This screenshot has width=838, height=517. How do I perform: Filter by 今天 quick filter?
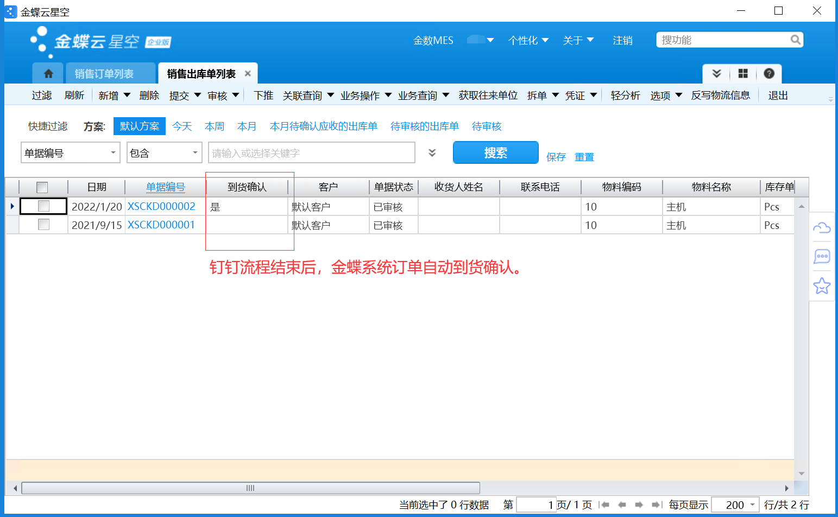(x=182, y=126)
